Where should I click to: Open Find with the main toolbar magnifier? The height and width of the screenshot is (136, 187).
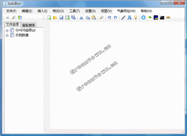point(102,18)
